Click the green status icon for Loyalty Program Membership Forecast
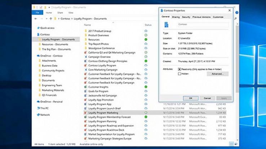This screenshot has height=149, width=266. [x=146, y=117]
